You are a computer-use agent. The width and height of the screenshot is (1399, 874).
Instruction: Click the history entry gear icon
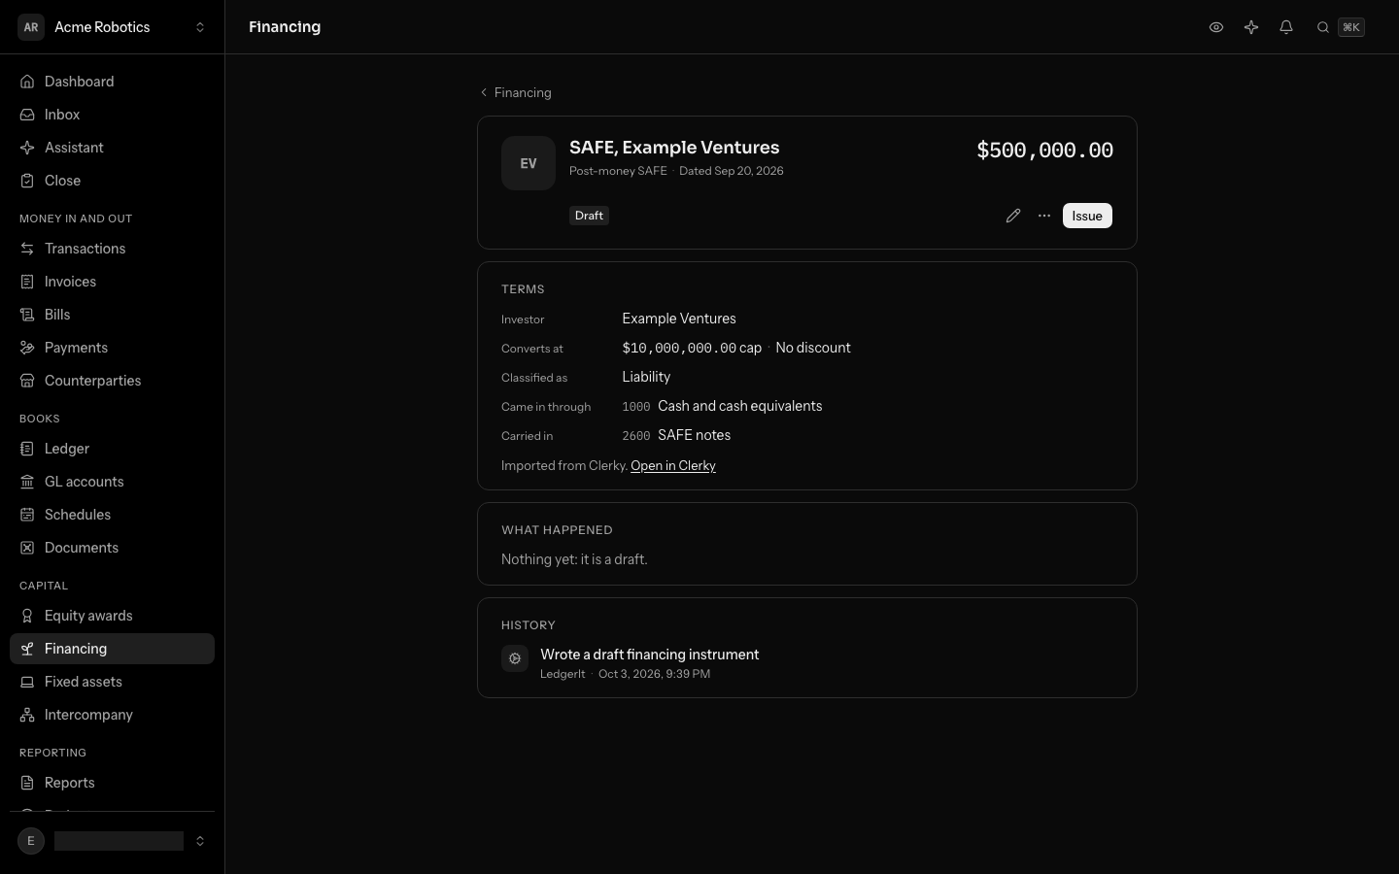click(x=515, y=658)
